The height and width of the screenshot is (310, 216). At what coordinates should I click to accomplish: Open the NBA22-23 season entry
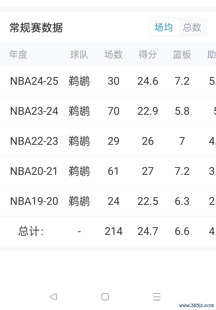pos(34,141)
